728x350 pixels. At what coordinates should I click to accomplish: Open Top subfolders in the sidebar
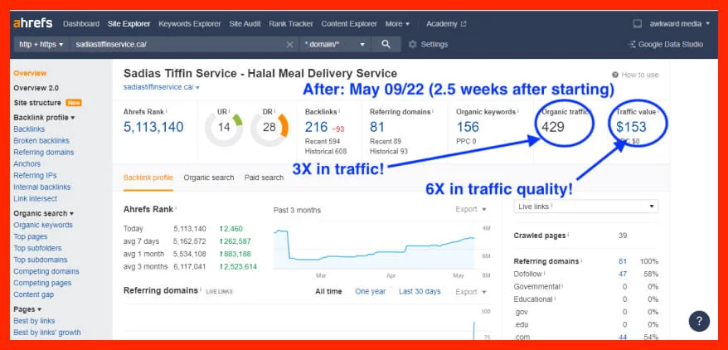pyautogui.click(x=37, y=248)
